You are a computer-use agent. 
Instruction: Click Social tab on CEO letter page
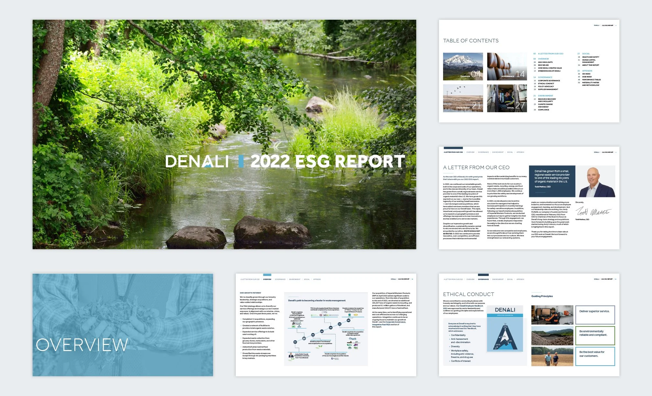tap(510, 152)
